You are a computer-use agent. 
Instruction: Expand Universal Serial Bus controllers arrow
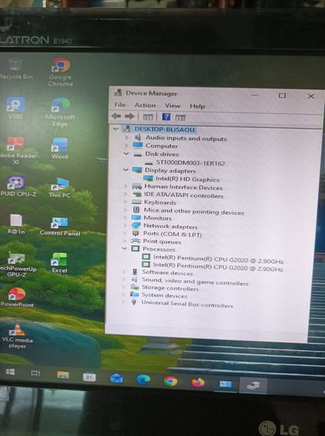123,302
